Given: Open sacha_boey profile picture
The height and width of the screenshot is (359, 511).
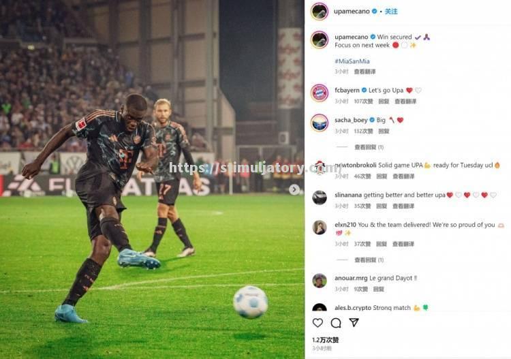Looking at the screenshot, I should [320, 123].
